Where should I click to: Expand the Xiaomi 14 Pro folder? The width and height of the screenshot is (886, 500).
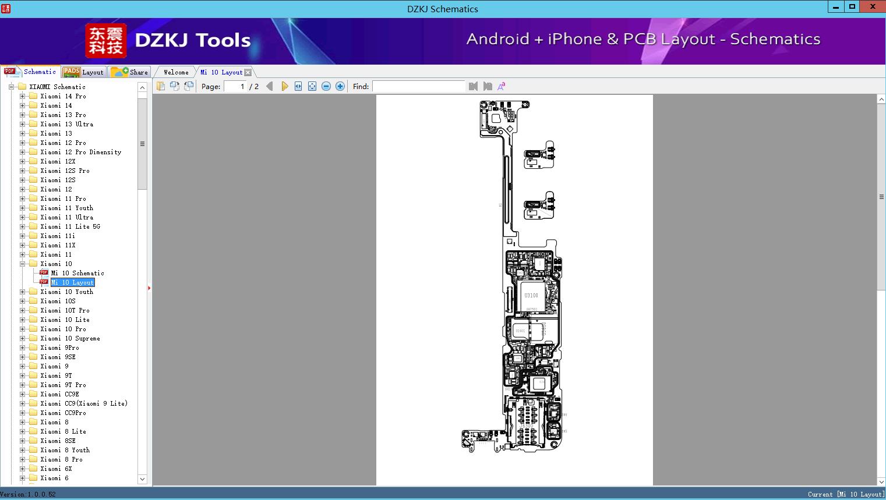pyautogui.click(x=22, y=96)
